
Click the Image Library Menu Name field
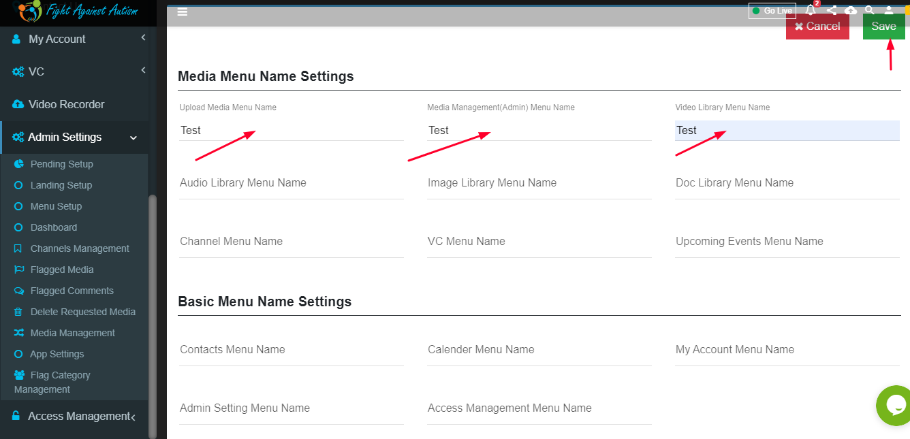tap(539, 183)
